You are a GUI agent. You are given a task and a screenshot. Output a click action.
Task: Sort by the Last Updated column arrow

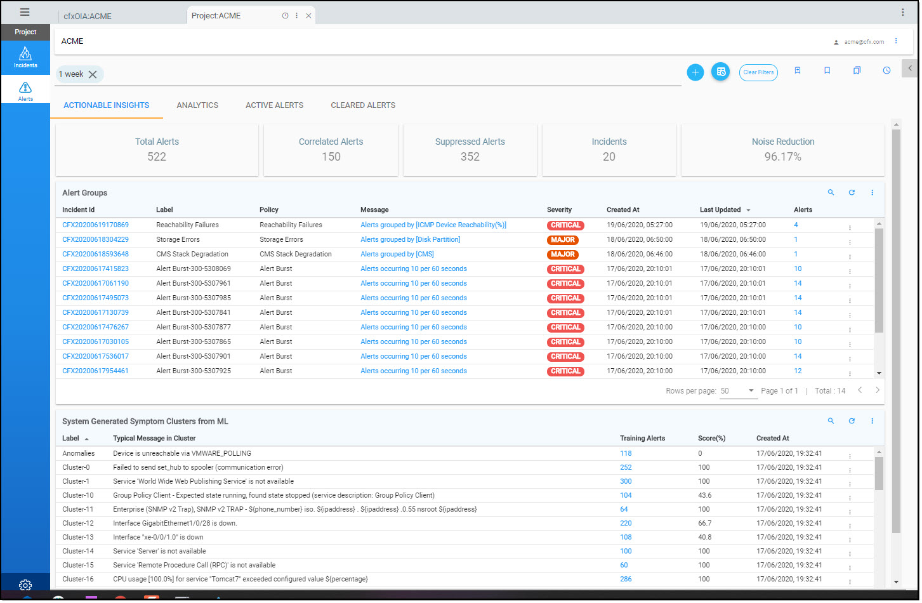coord(748,210)
